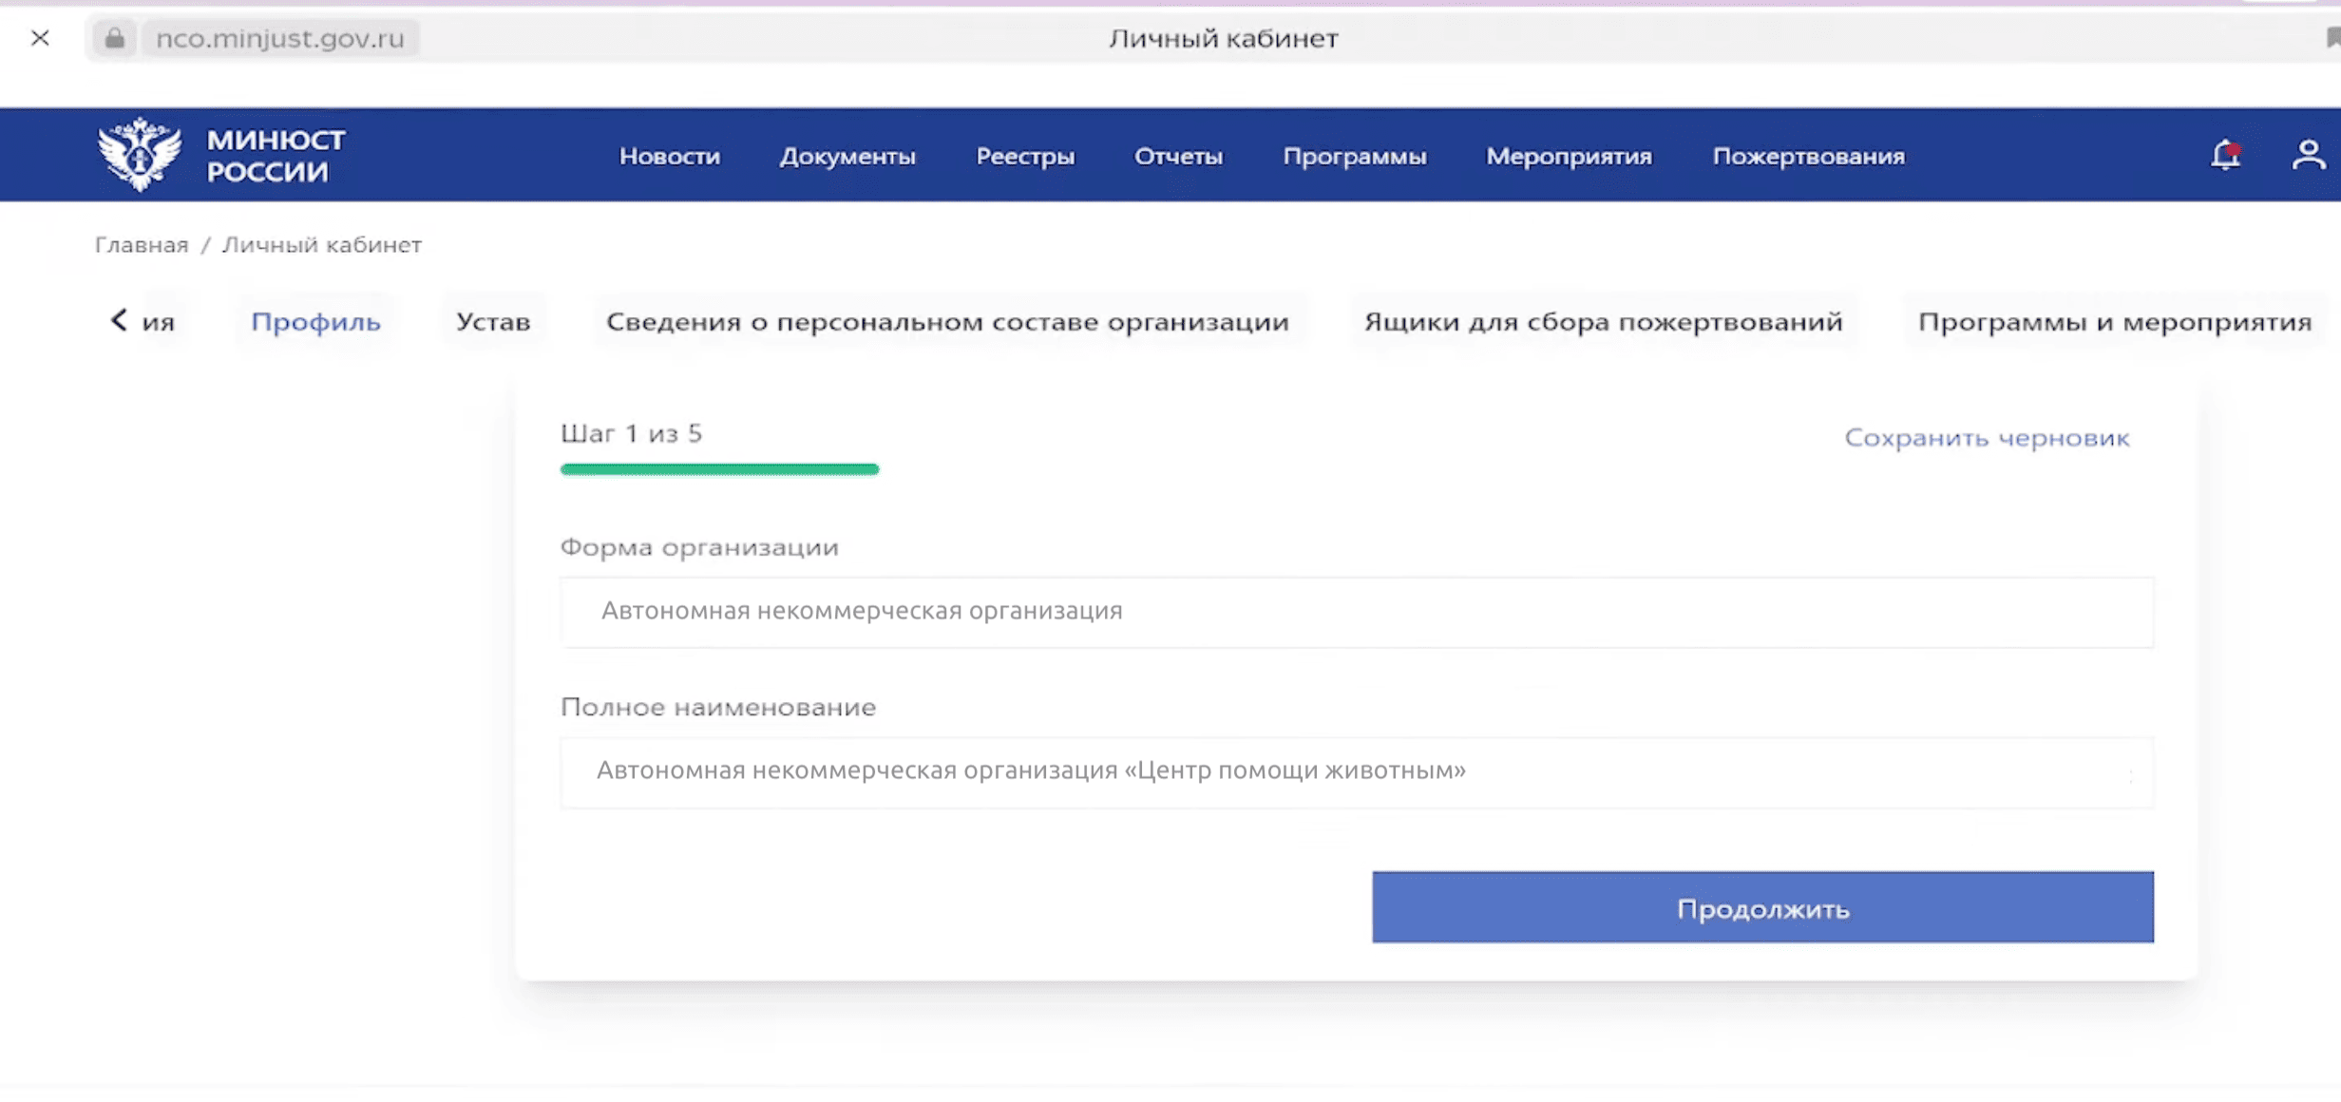
Task: Close the tab using the X icon
Action: pyautogui.click(x=40, y=38)
